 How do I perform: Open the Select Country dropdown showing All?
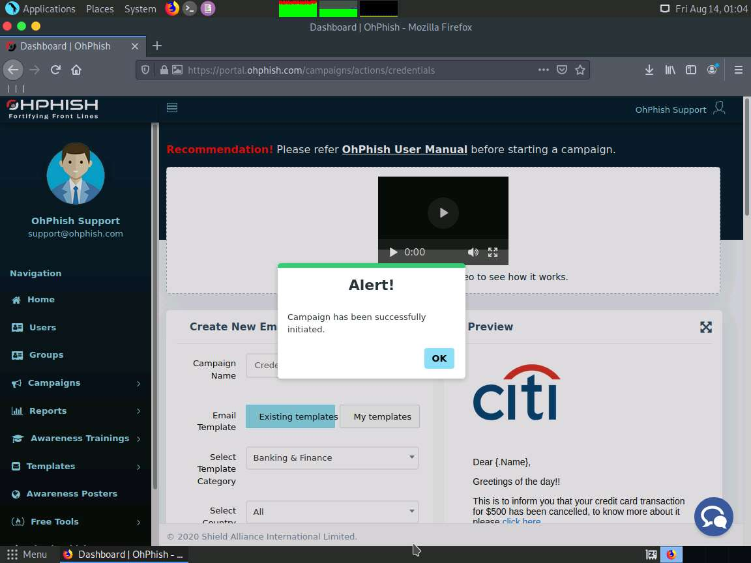click(x=332, y=512)
